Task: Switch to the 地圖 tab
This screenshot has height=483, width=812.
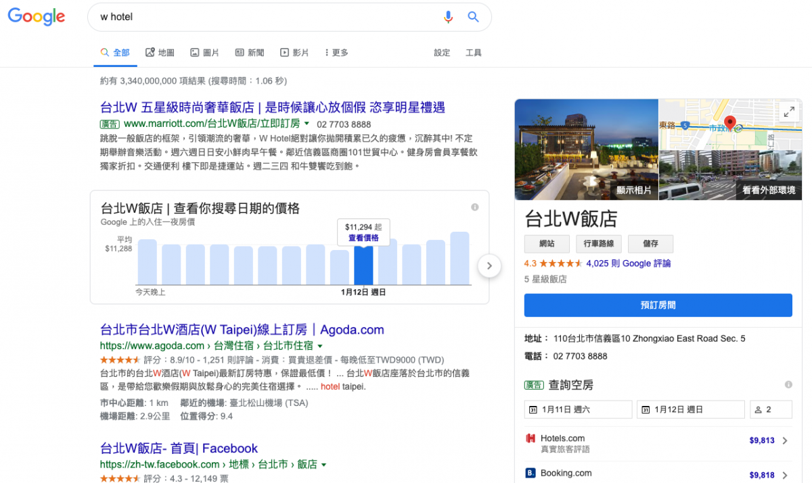Action: 160,53
